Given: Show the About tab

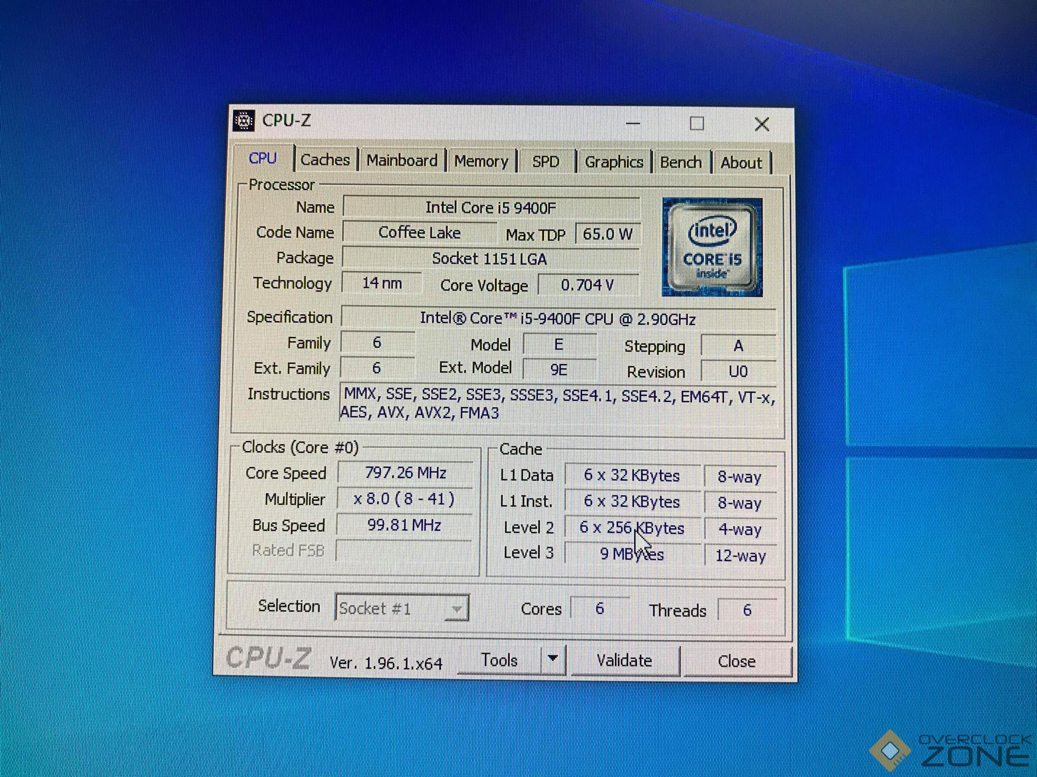Looking at the screenshot, I should coord(741,163).
